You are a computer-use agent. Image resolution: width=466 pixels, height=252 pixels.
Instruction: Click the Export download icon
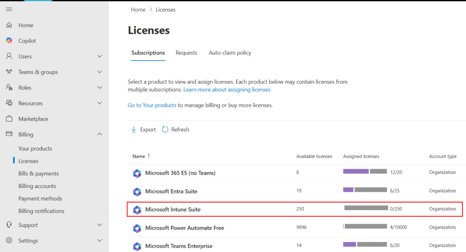tap(134, 129)
